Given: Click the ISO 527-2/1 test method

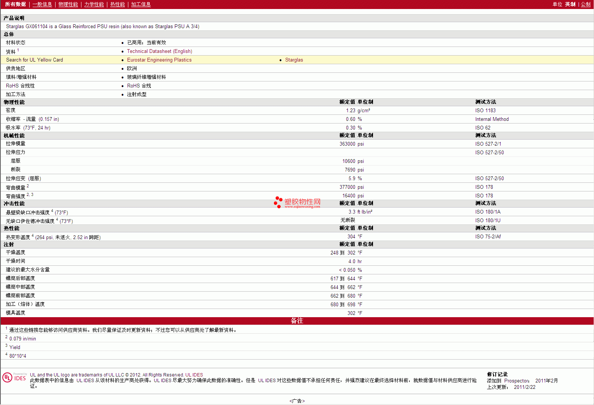Looking at the screenshot, I should click(488, 144).
